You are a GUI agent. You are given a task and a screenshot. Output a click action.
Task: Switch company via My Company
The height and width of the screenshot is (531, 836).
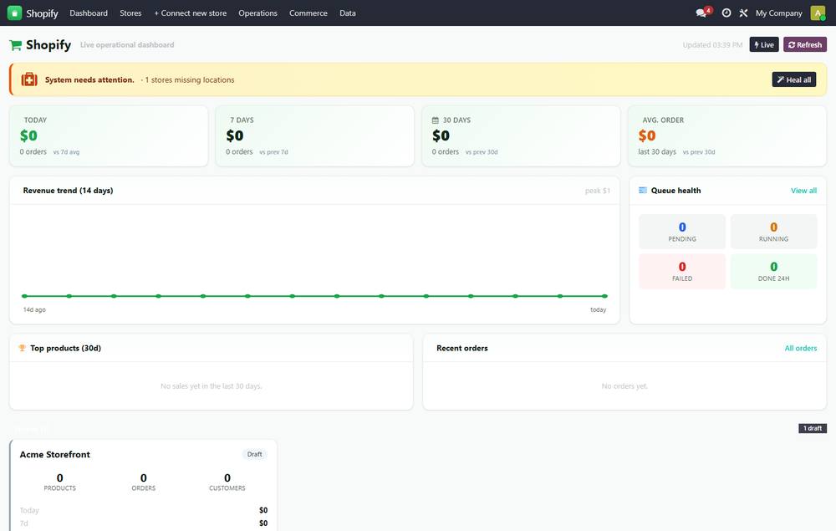[x=778, y=13]
